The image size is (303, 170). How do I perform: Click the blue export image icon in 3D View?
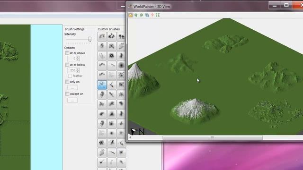(x=147, y=15)
